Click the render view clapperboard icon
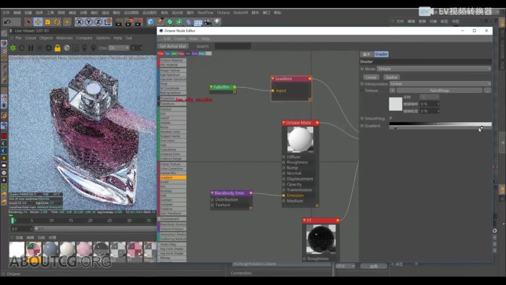 pyautogui.click(x=119, y=22)
